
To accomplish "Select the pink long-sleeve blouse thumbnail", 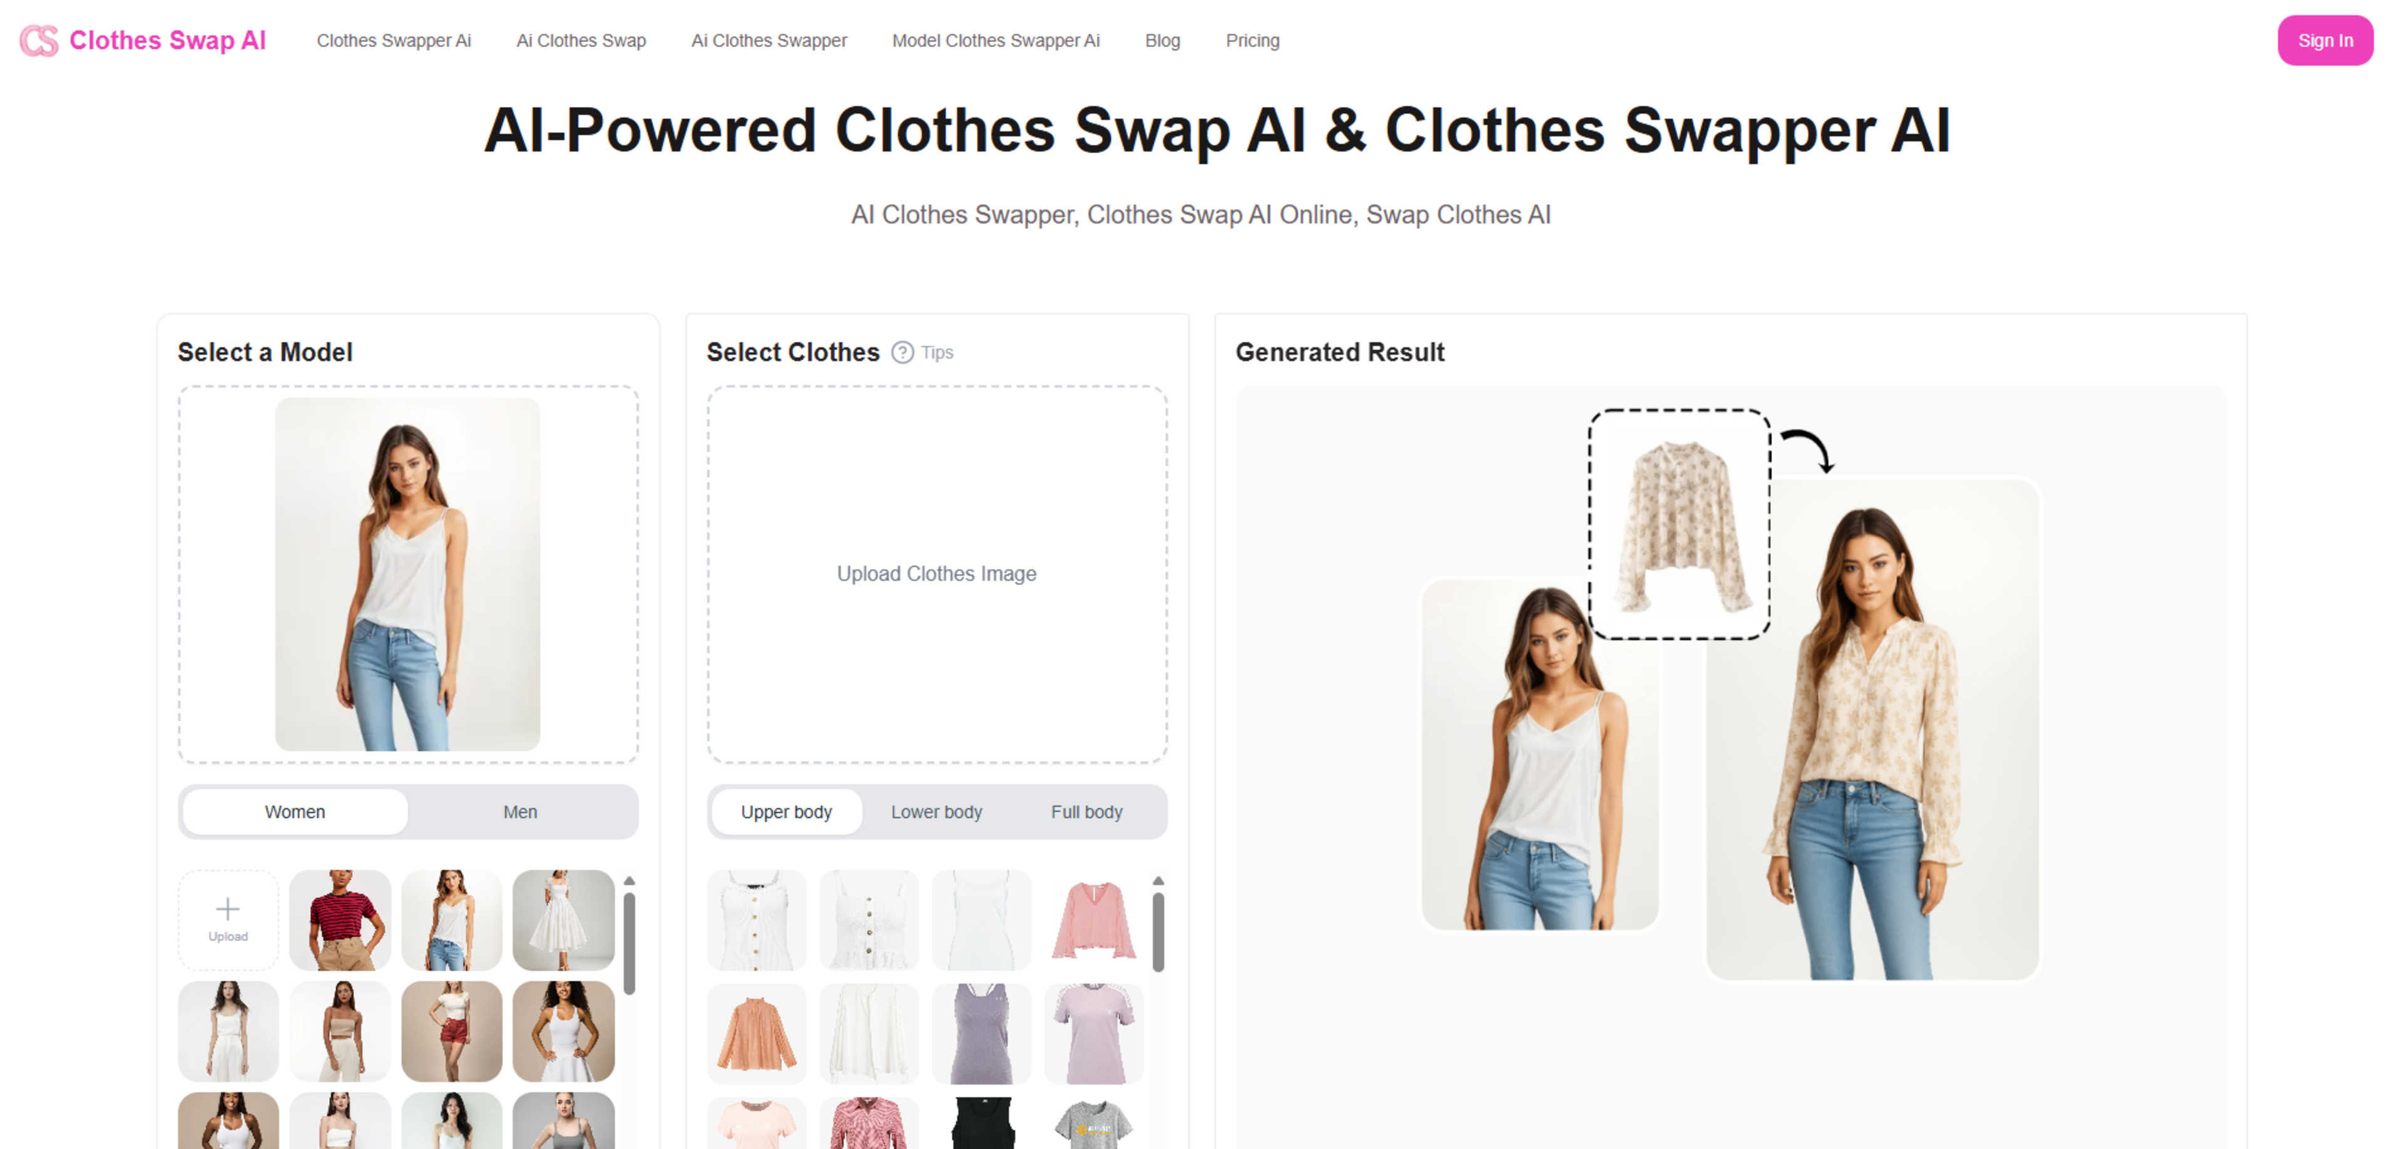I will coord(1093,919).
